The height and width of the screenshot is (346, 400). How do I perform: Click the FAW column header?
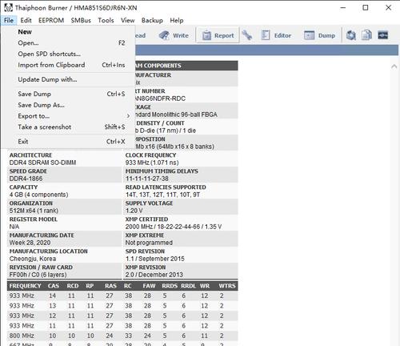tap(149, 286)
